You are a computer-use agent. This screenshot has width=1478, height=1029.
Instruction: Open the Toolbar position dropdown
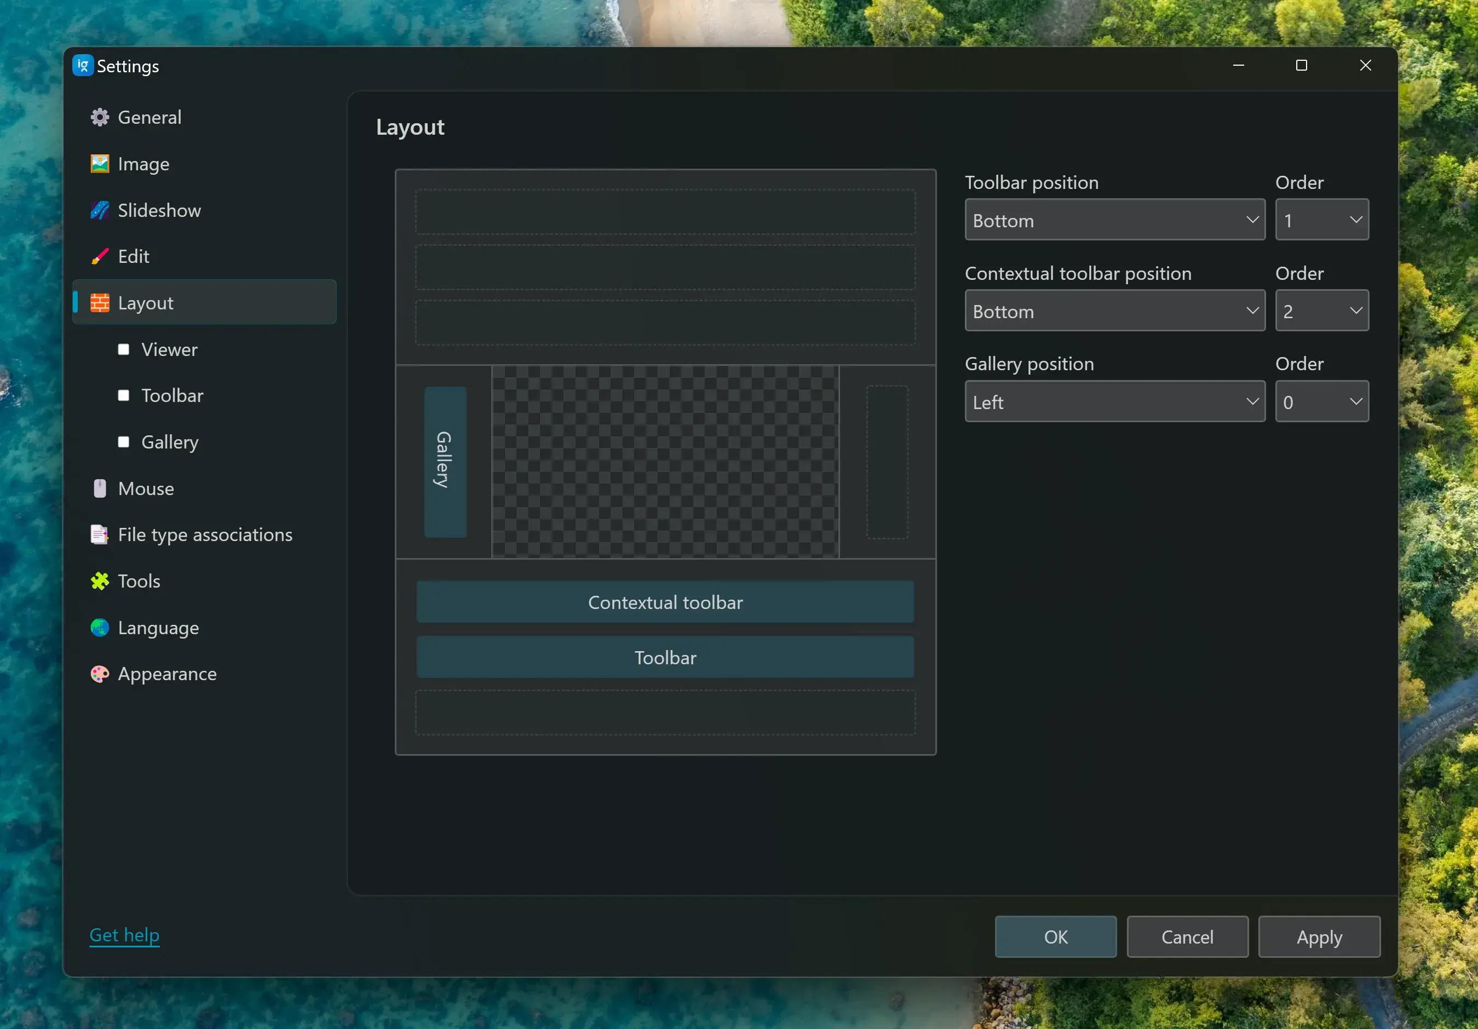(1114, 220)
